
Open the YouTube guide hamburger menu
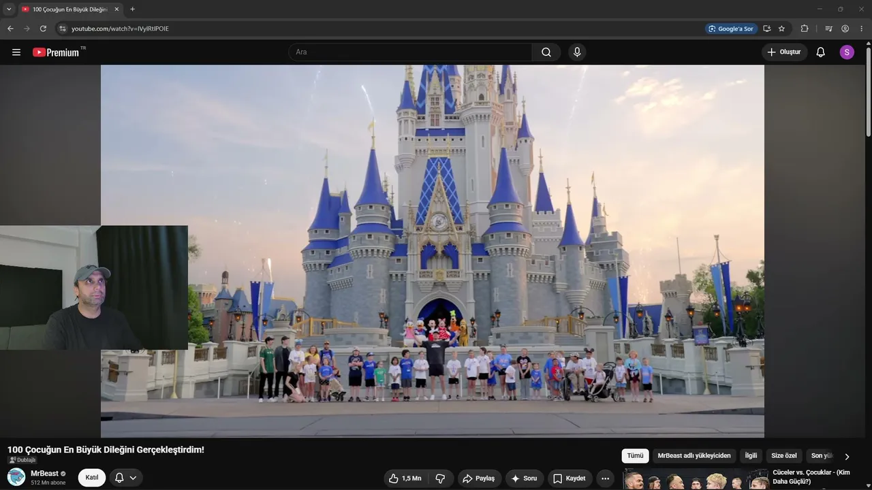click(x=16, y=52)
